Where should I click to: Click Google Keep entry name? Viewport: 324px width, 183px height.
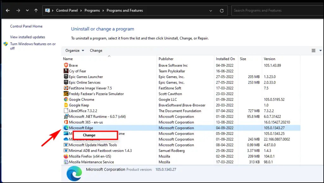[79, 105]
